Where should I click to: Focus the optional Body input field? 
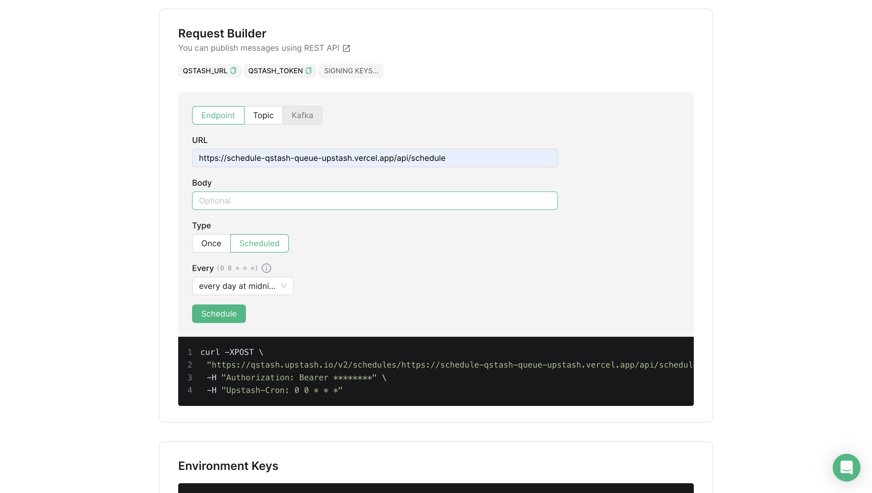pyautogui.click(x=375, y=200)
